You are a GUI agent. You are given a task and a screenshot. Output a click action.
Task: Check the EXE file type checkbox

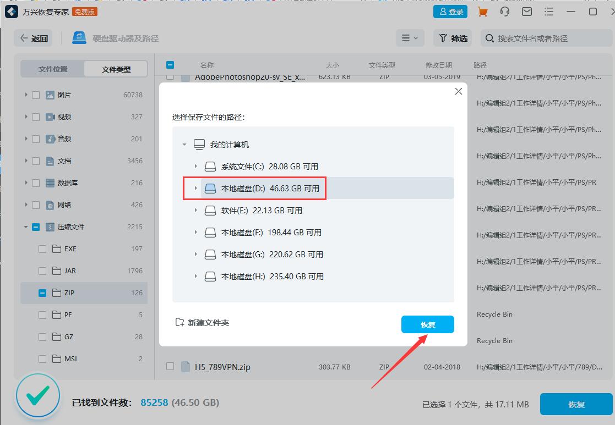pyautogui.click(x=42, y=249)
